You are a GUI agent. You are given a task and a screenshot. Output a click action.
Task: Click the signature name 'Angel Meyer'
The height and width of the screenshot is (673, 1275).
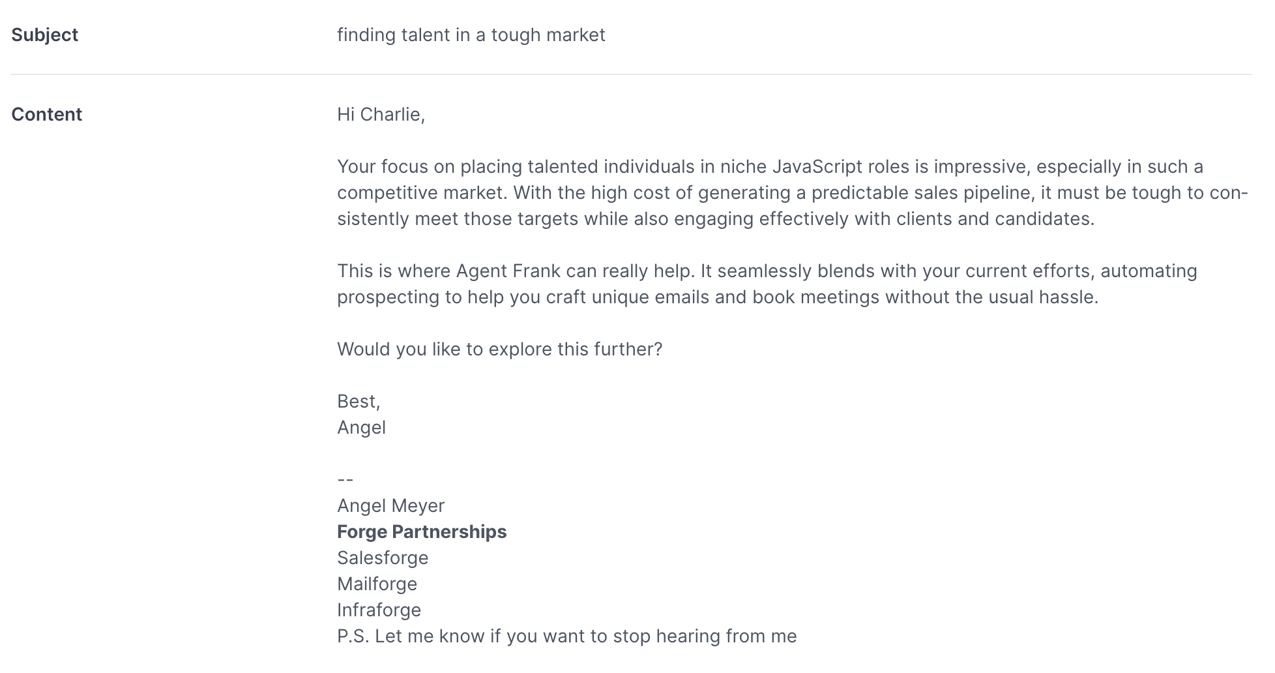tap(390, 505)
